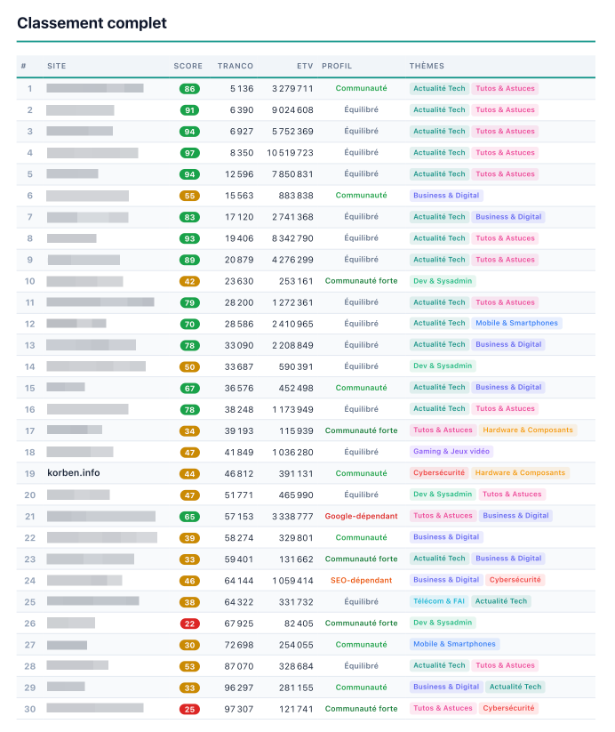Sort table by SCORE column header

coord(188,67)
